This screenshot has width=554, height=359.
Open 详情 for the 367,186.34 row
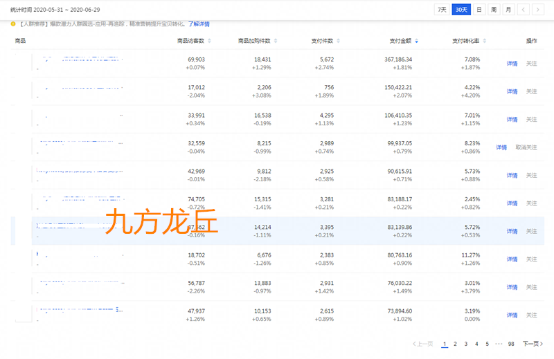(512, 64)
